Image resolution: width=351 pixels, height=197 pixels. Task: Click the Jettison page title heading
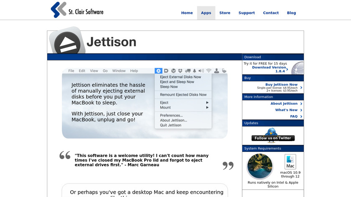112,42
